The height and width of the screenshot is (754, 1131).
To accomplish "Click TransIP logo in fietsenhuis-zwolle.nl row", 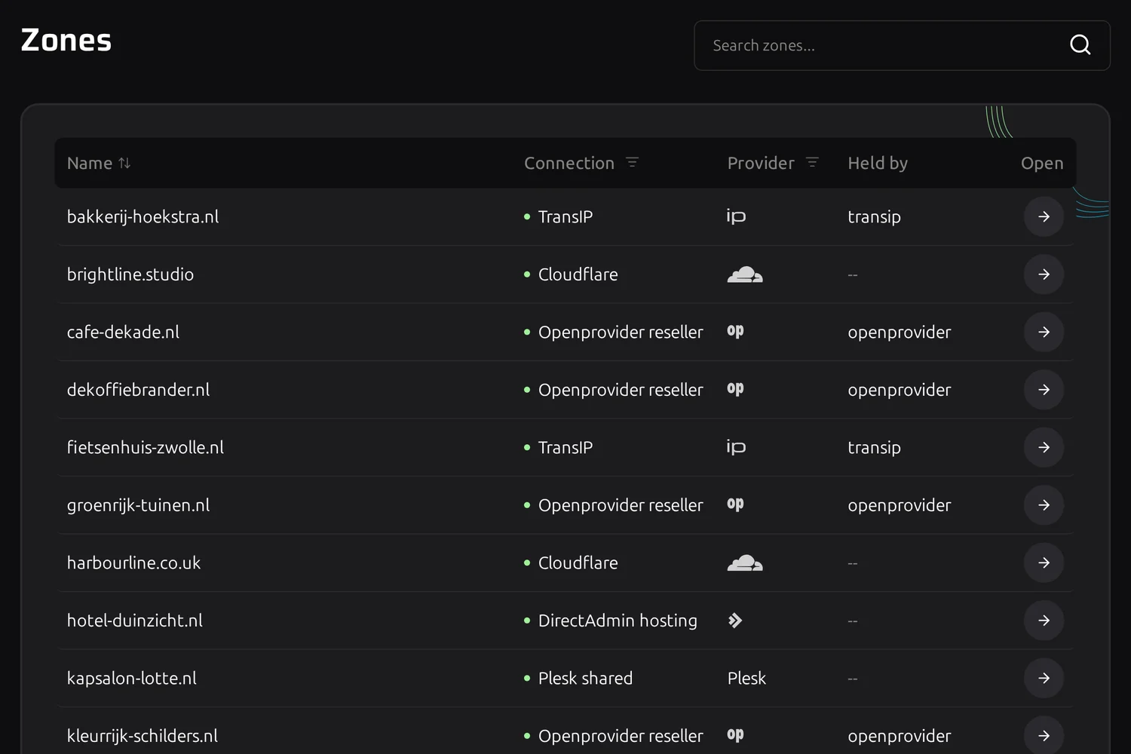I will pyautogui.click(x=736, y=448).
